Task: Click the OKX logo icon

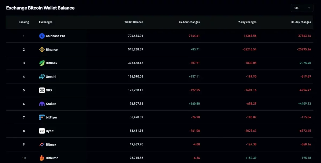Action: click(x=42, y=90)
